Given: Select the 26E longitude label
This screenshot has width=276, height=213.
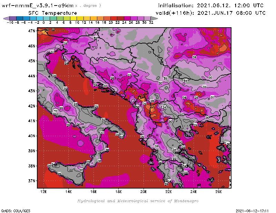Looking at the screenshot, I should pyautogui.click(x=218, y=192).
